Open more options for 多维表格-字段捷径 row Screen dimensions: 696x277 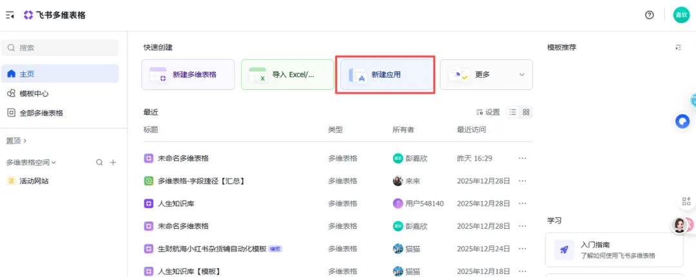point(523,181)
